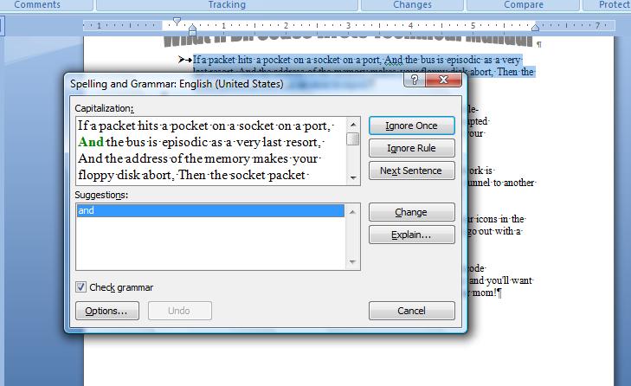
Task: Click the dialog help question mark icon
Action: point(414,80)
